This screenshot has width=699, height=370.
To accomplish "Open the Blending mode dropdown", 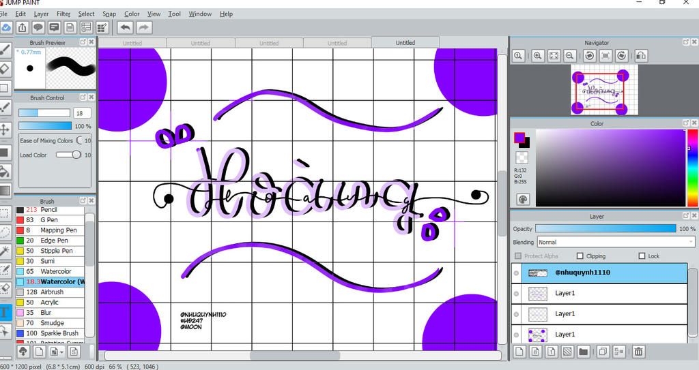I will (x=616, y=242).
